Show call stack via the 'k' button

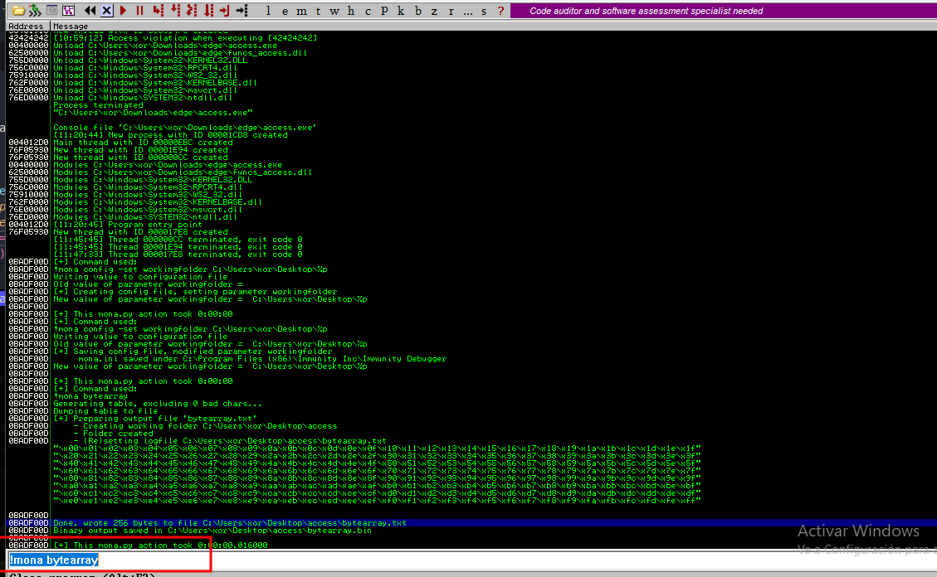click(x=401, y=11)
